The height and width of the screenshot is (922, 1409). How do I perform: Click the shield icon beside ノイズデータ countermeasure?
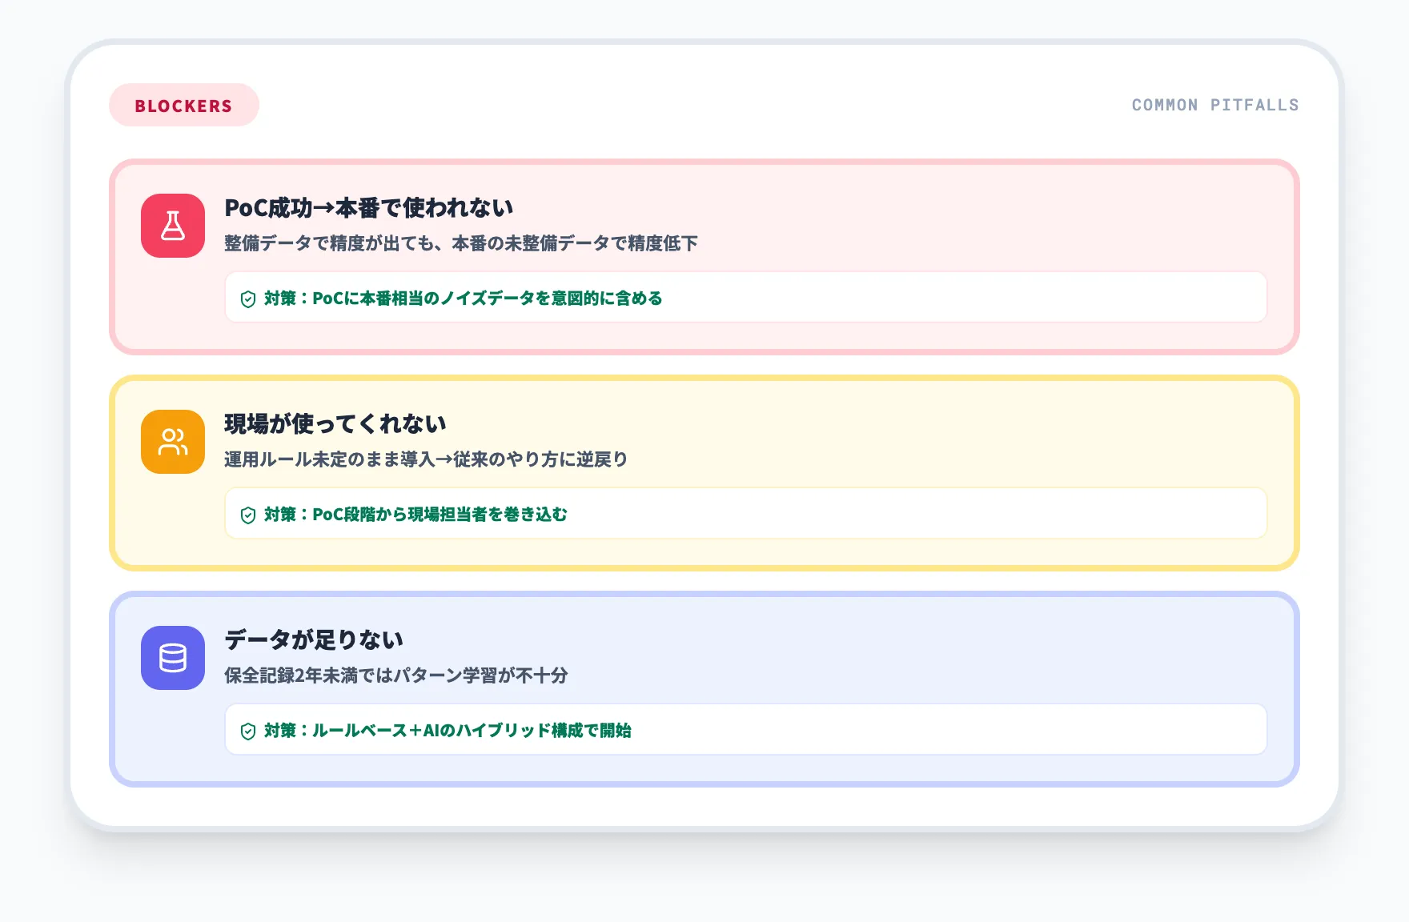tap(247, 297)
